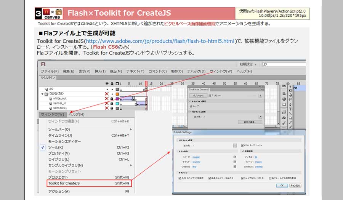
Task: Unlock the white_out layer
Action: point(112,99)
